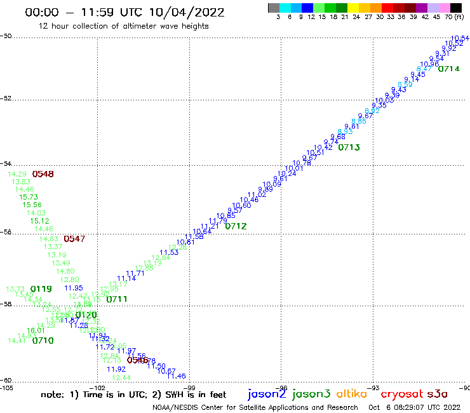
Task: Click the bright red legend swatch
Action: click(387, 8)
